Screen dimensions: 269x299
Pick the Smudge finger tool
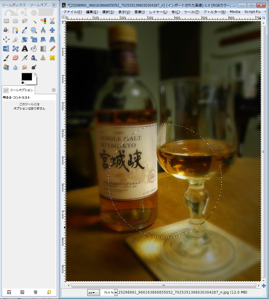click(x=25, y=67)
